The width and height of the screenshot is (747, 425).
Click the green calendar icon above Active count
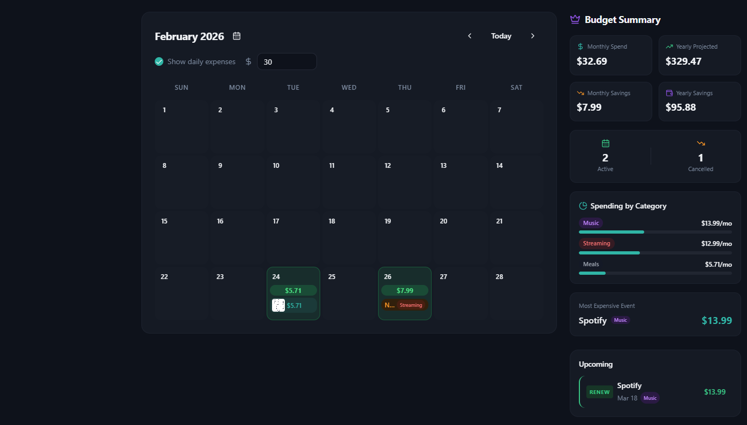(606, 143)
